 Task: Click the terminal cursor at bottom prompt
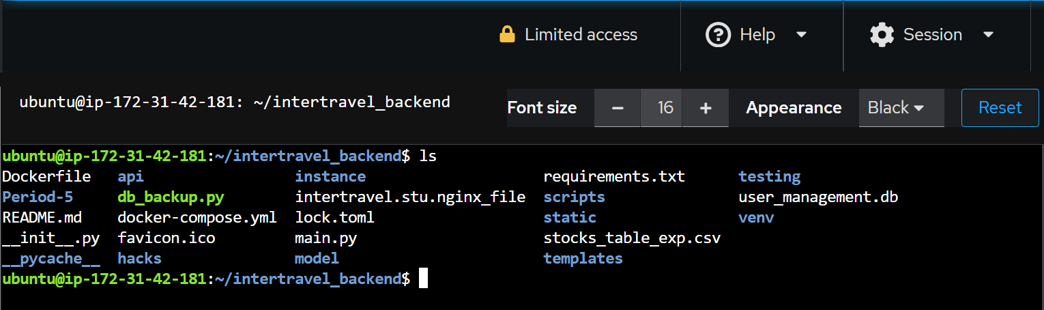pos(423,279)
